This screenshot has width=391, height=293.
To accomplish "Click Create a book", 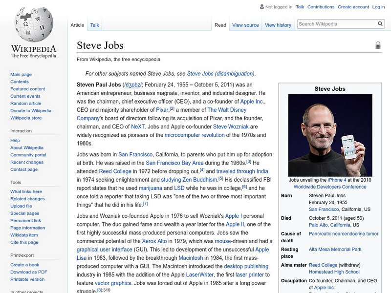I will (25, 265).
